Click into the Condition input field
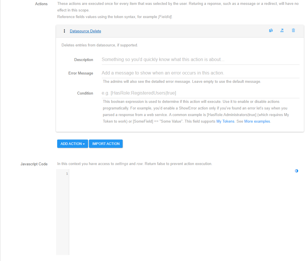The image size is (307, 261). pyautogui.click(x=200, y=93)
